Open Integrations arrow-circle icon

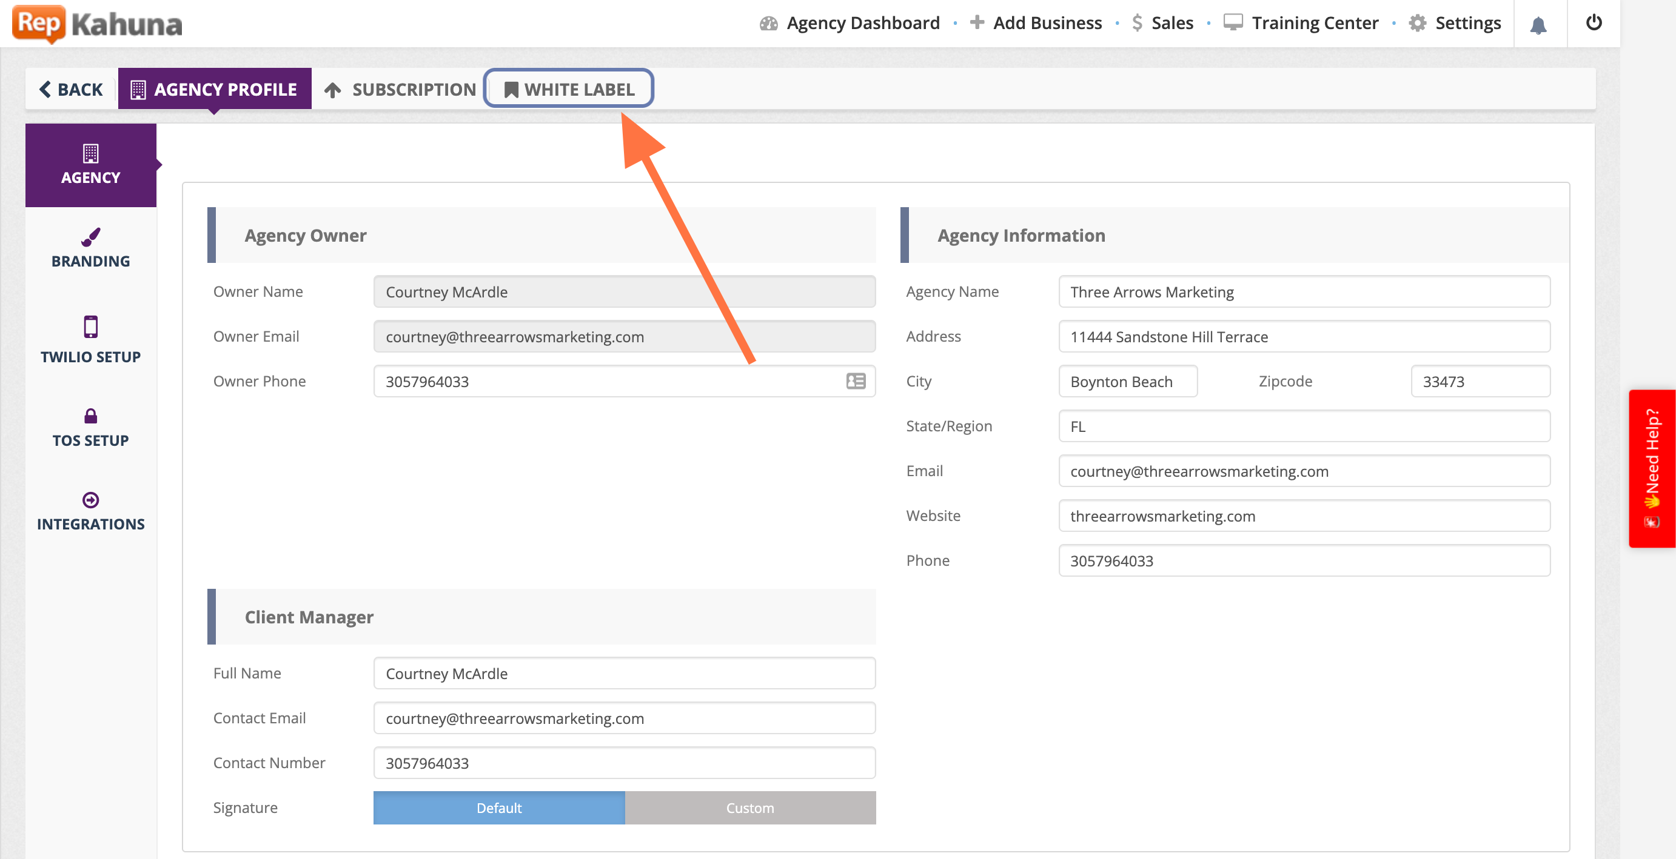[90, 500]
